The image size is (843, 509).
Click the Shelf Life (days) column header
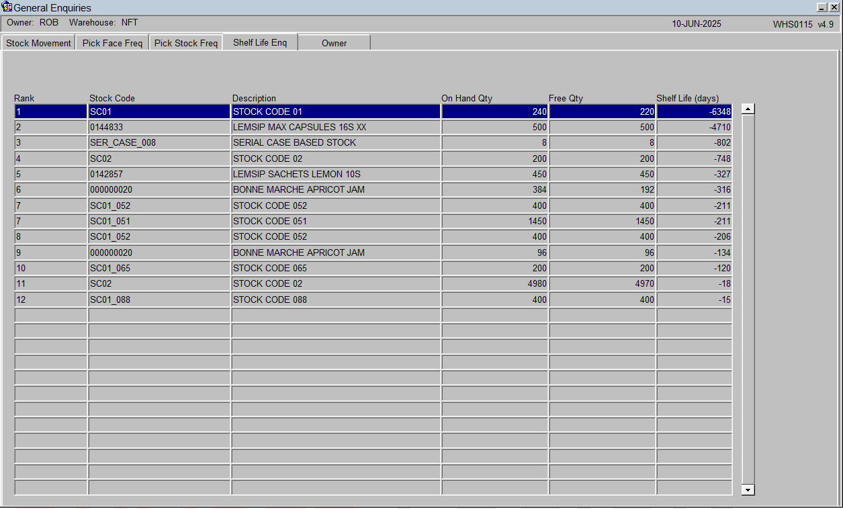[687, 98]
